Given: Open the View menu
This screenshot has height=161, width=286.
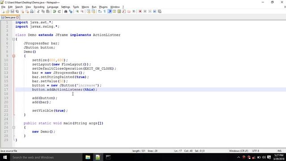Looking at the screenshot, I should tap(28, 7).
